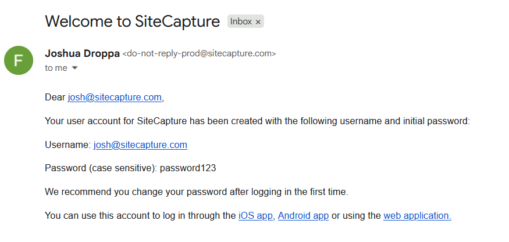The image size is (509, 242).
Task: Remove the Inbox label with its X
Action: [x=259, y=22]
